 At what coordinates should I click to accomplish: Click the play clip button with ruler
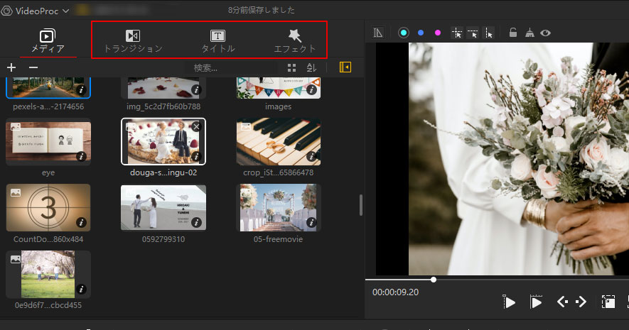(x=536, y=302)
